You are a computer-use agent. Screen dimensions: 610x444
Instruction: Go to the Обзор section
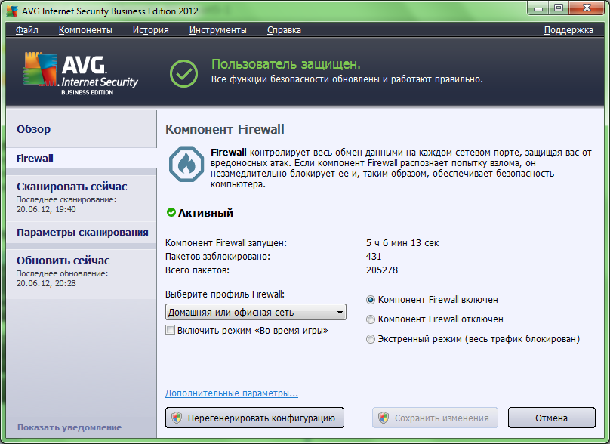(x=82, y=129)
